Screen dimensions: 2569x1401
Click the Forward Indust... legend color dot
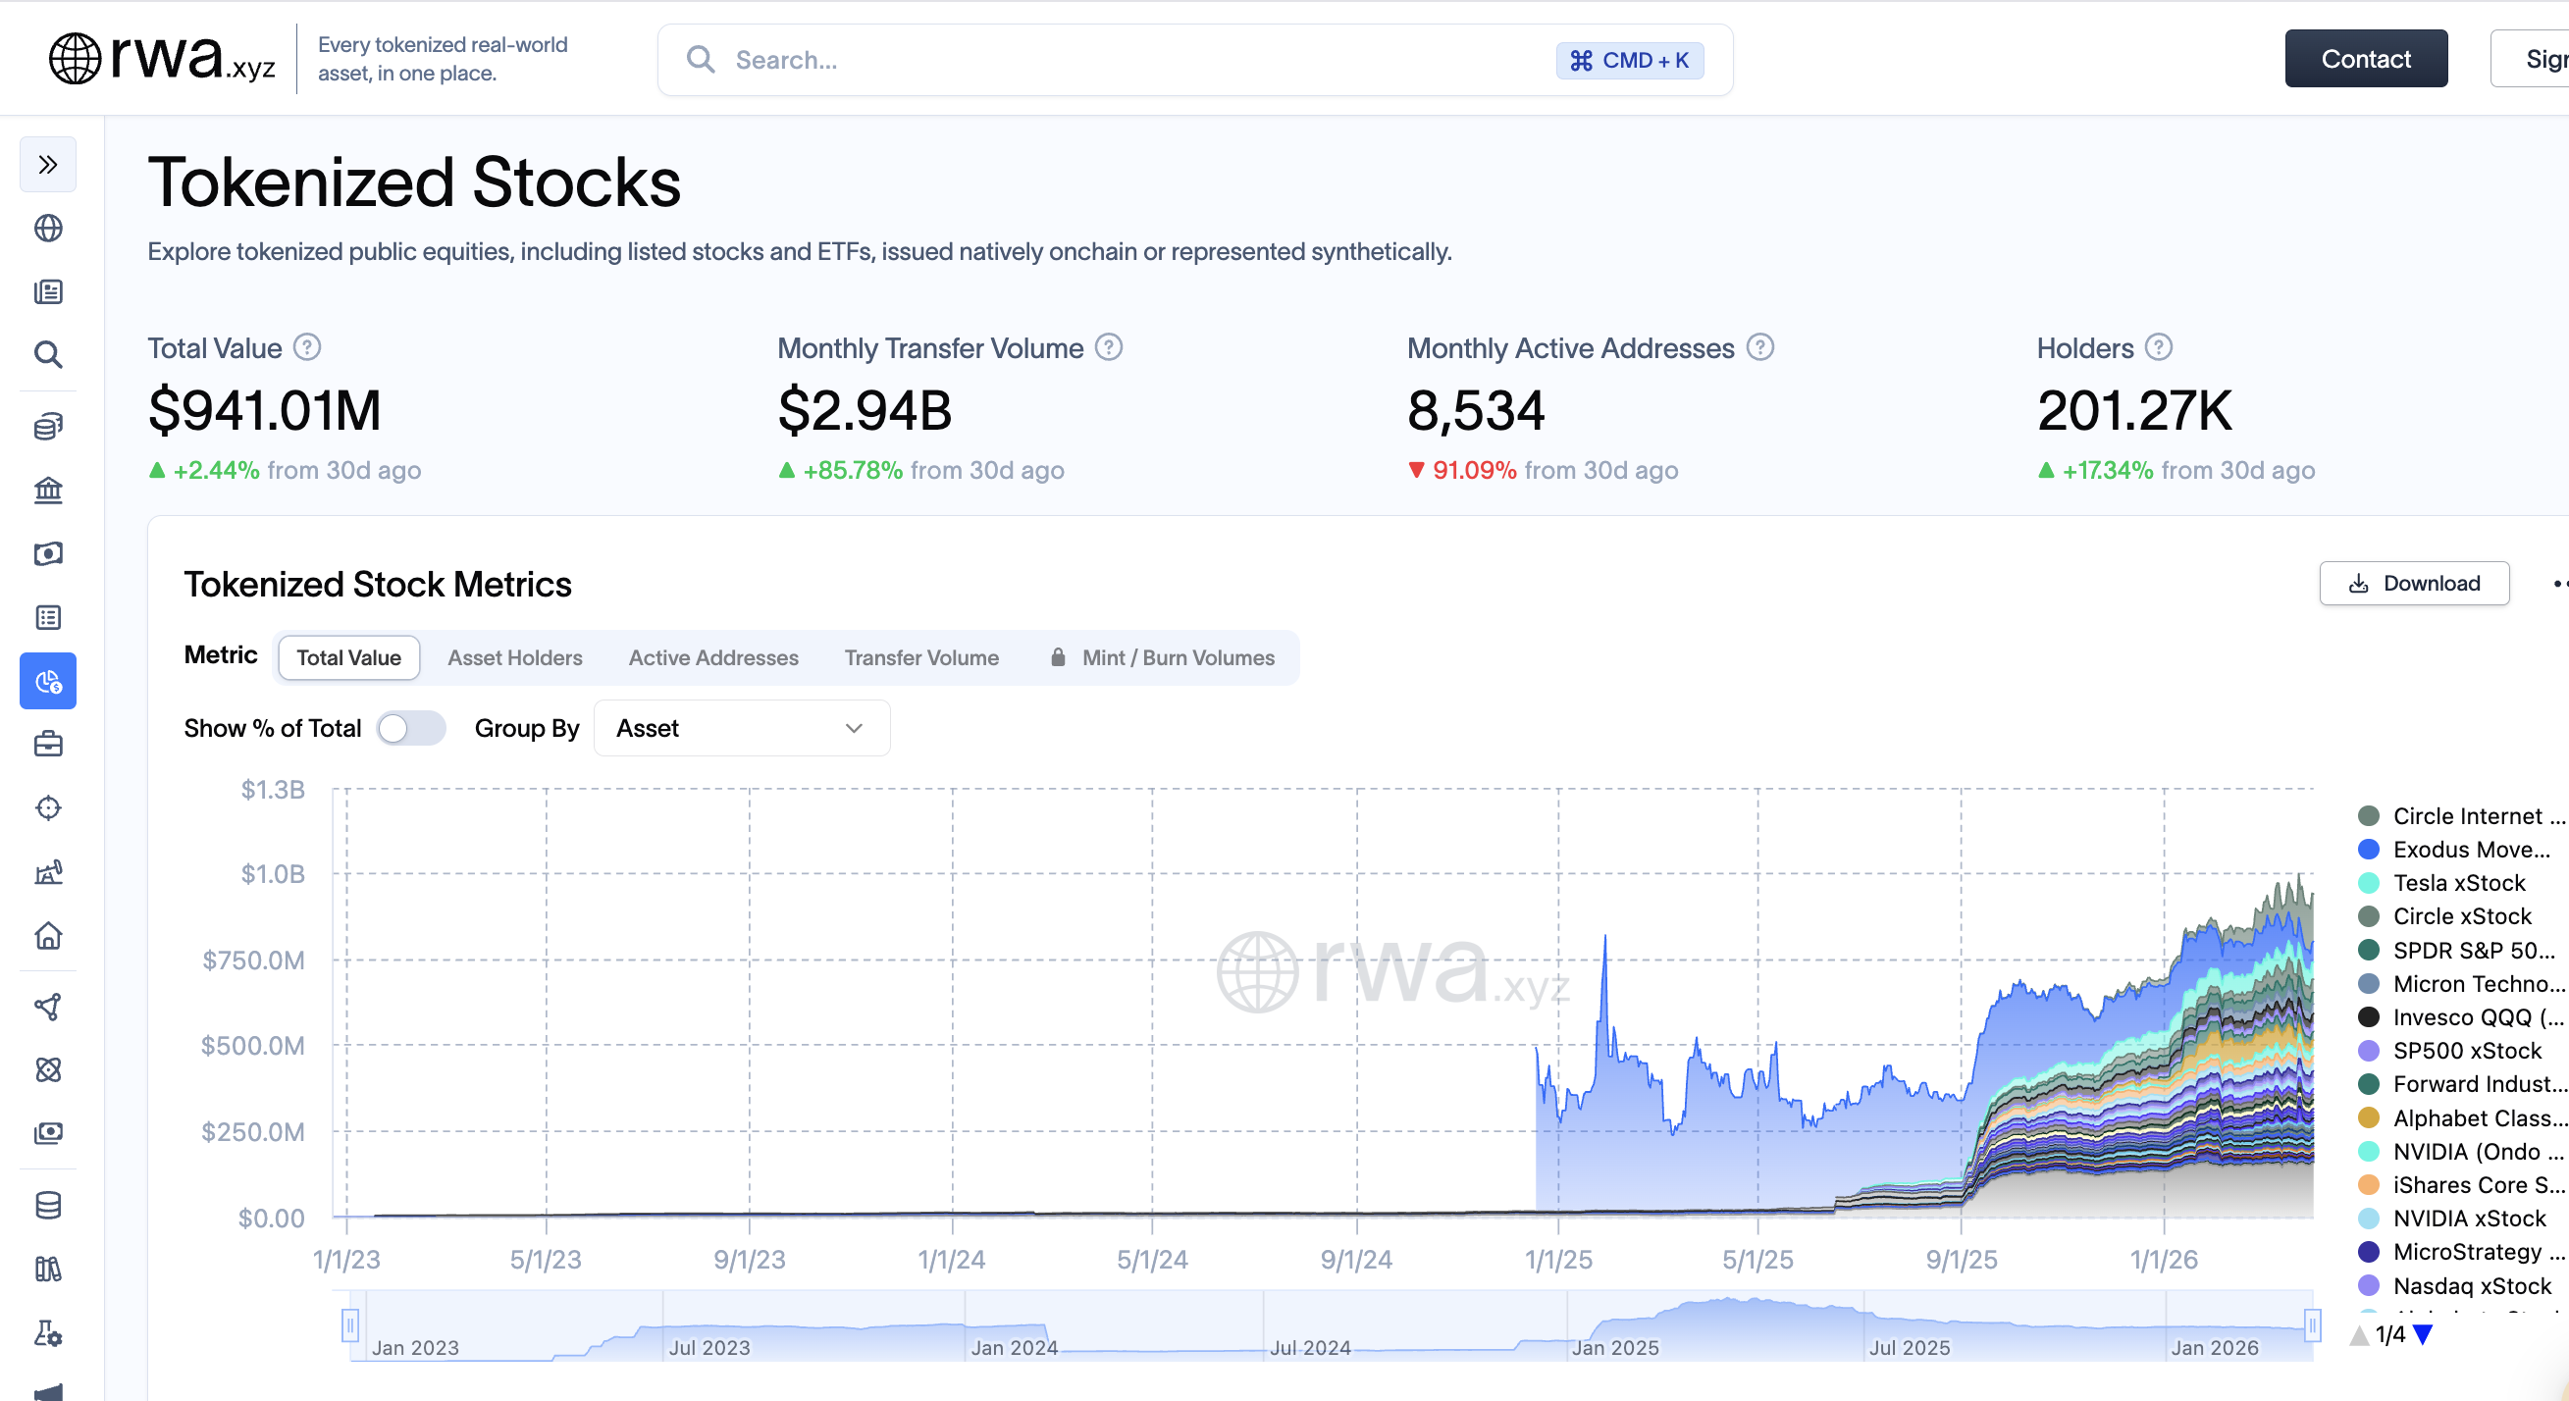[x=2369, y=1084]
